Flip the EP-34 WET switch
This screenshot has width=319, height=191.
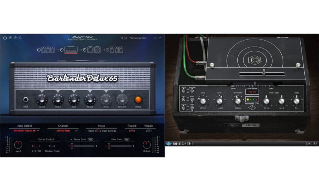(x=192, y=108)
